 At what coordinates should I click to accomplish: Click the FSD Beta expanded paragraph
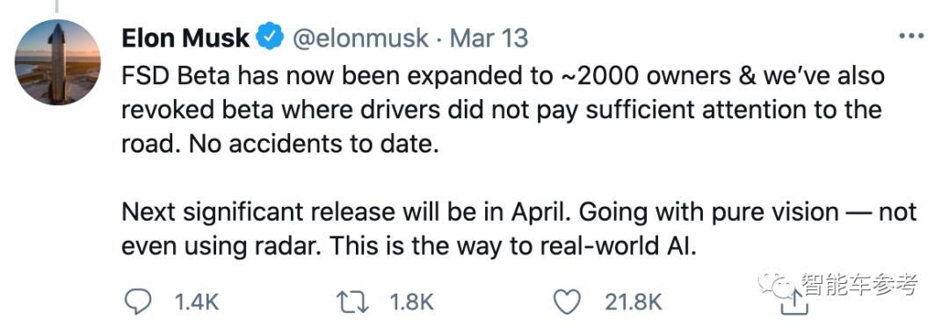(503, 111)
